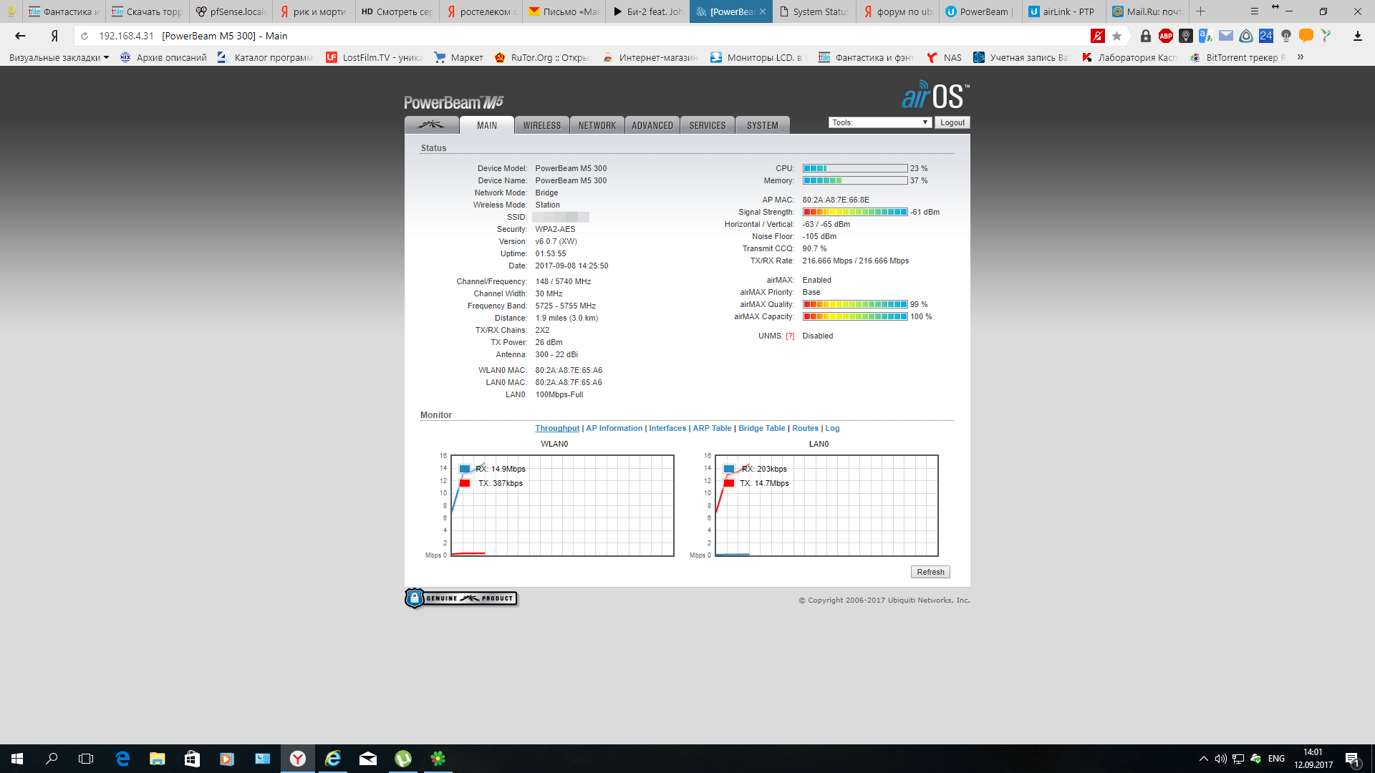Open the Task View taskbar icon

86,759
